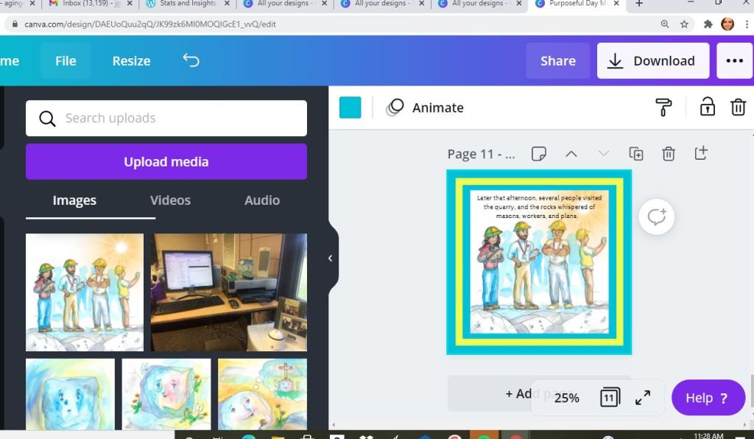Move page up chevron
Screen dimensions: 754x439
[x=571, y=154]
